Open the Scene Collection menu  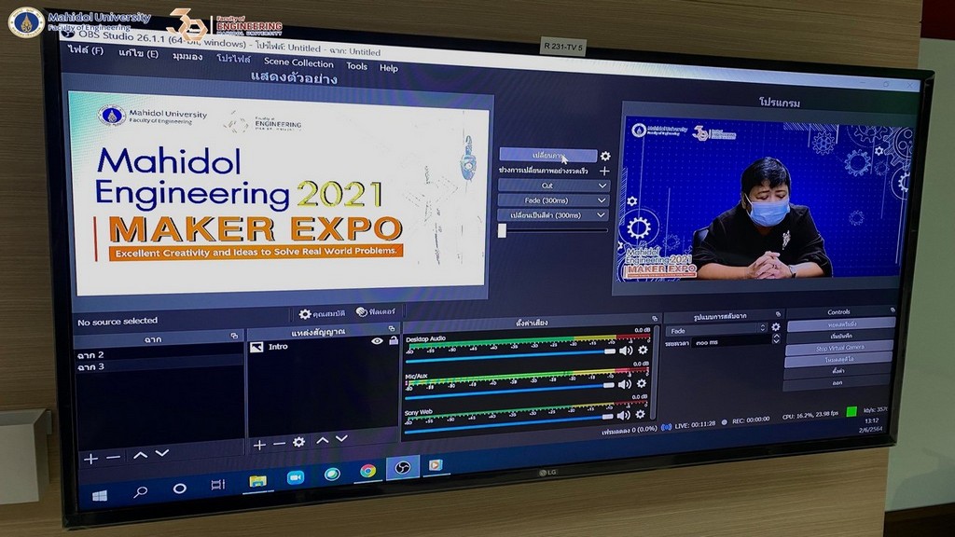pyautogui.click(x=298, y=62)
